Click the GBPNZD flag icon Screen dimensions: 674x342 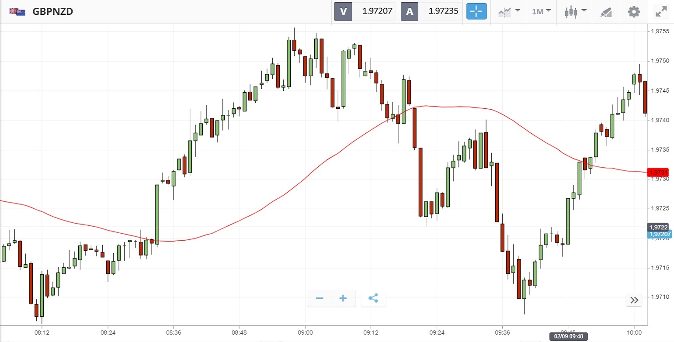(17, 12)
